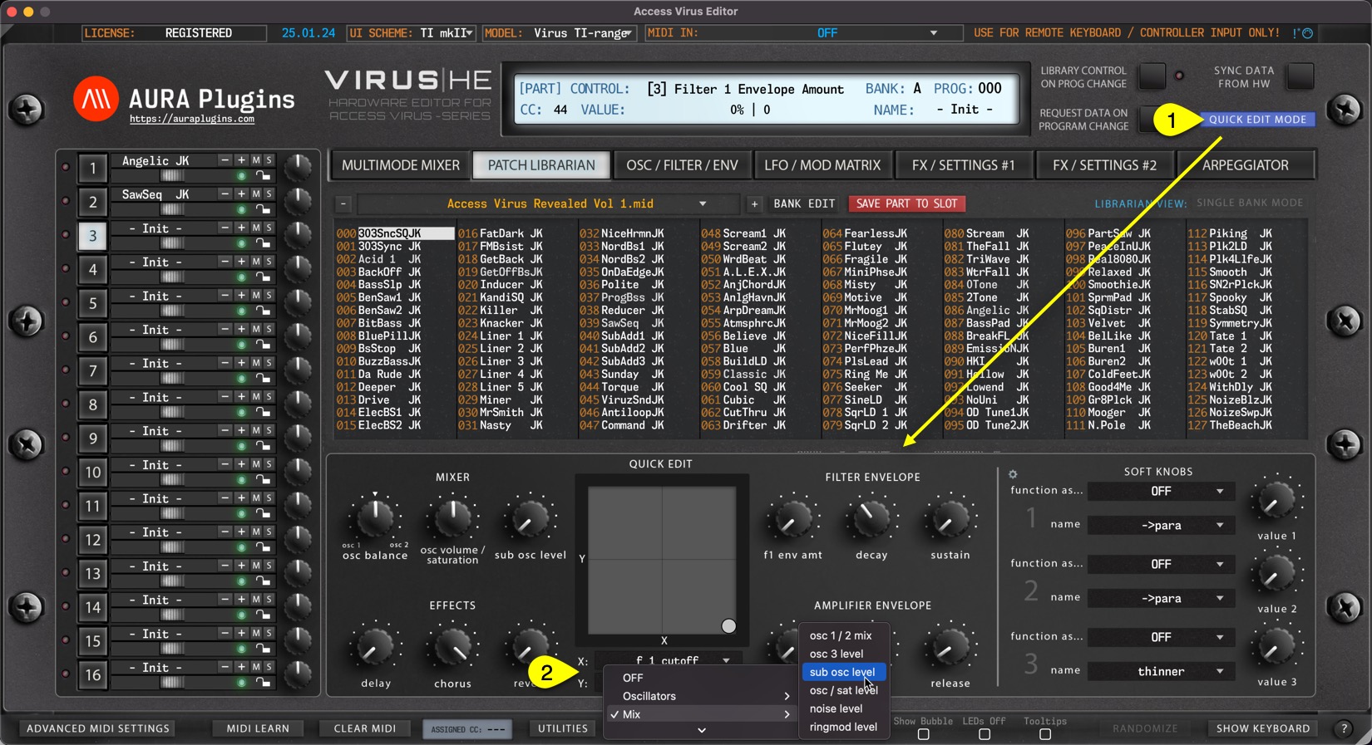Open soft knobs settings gear icon
The width and height of the screenshot is (1372, 745).
pos(1013,474)
